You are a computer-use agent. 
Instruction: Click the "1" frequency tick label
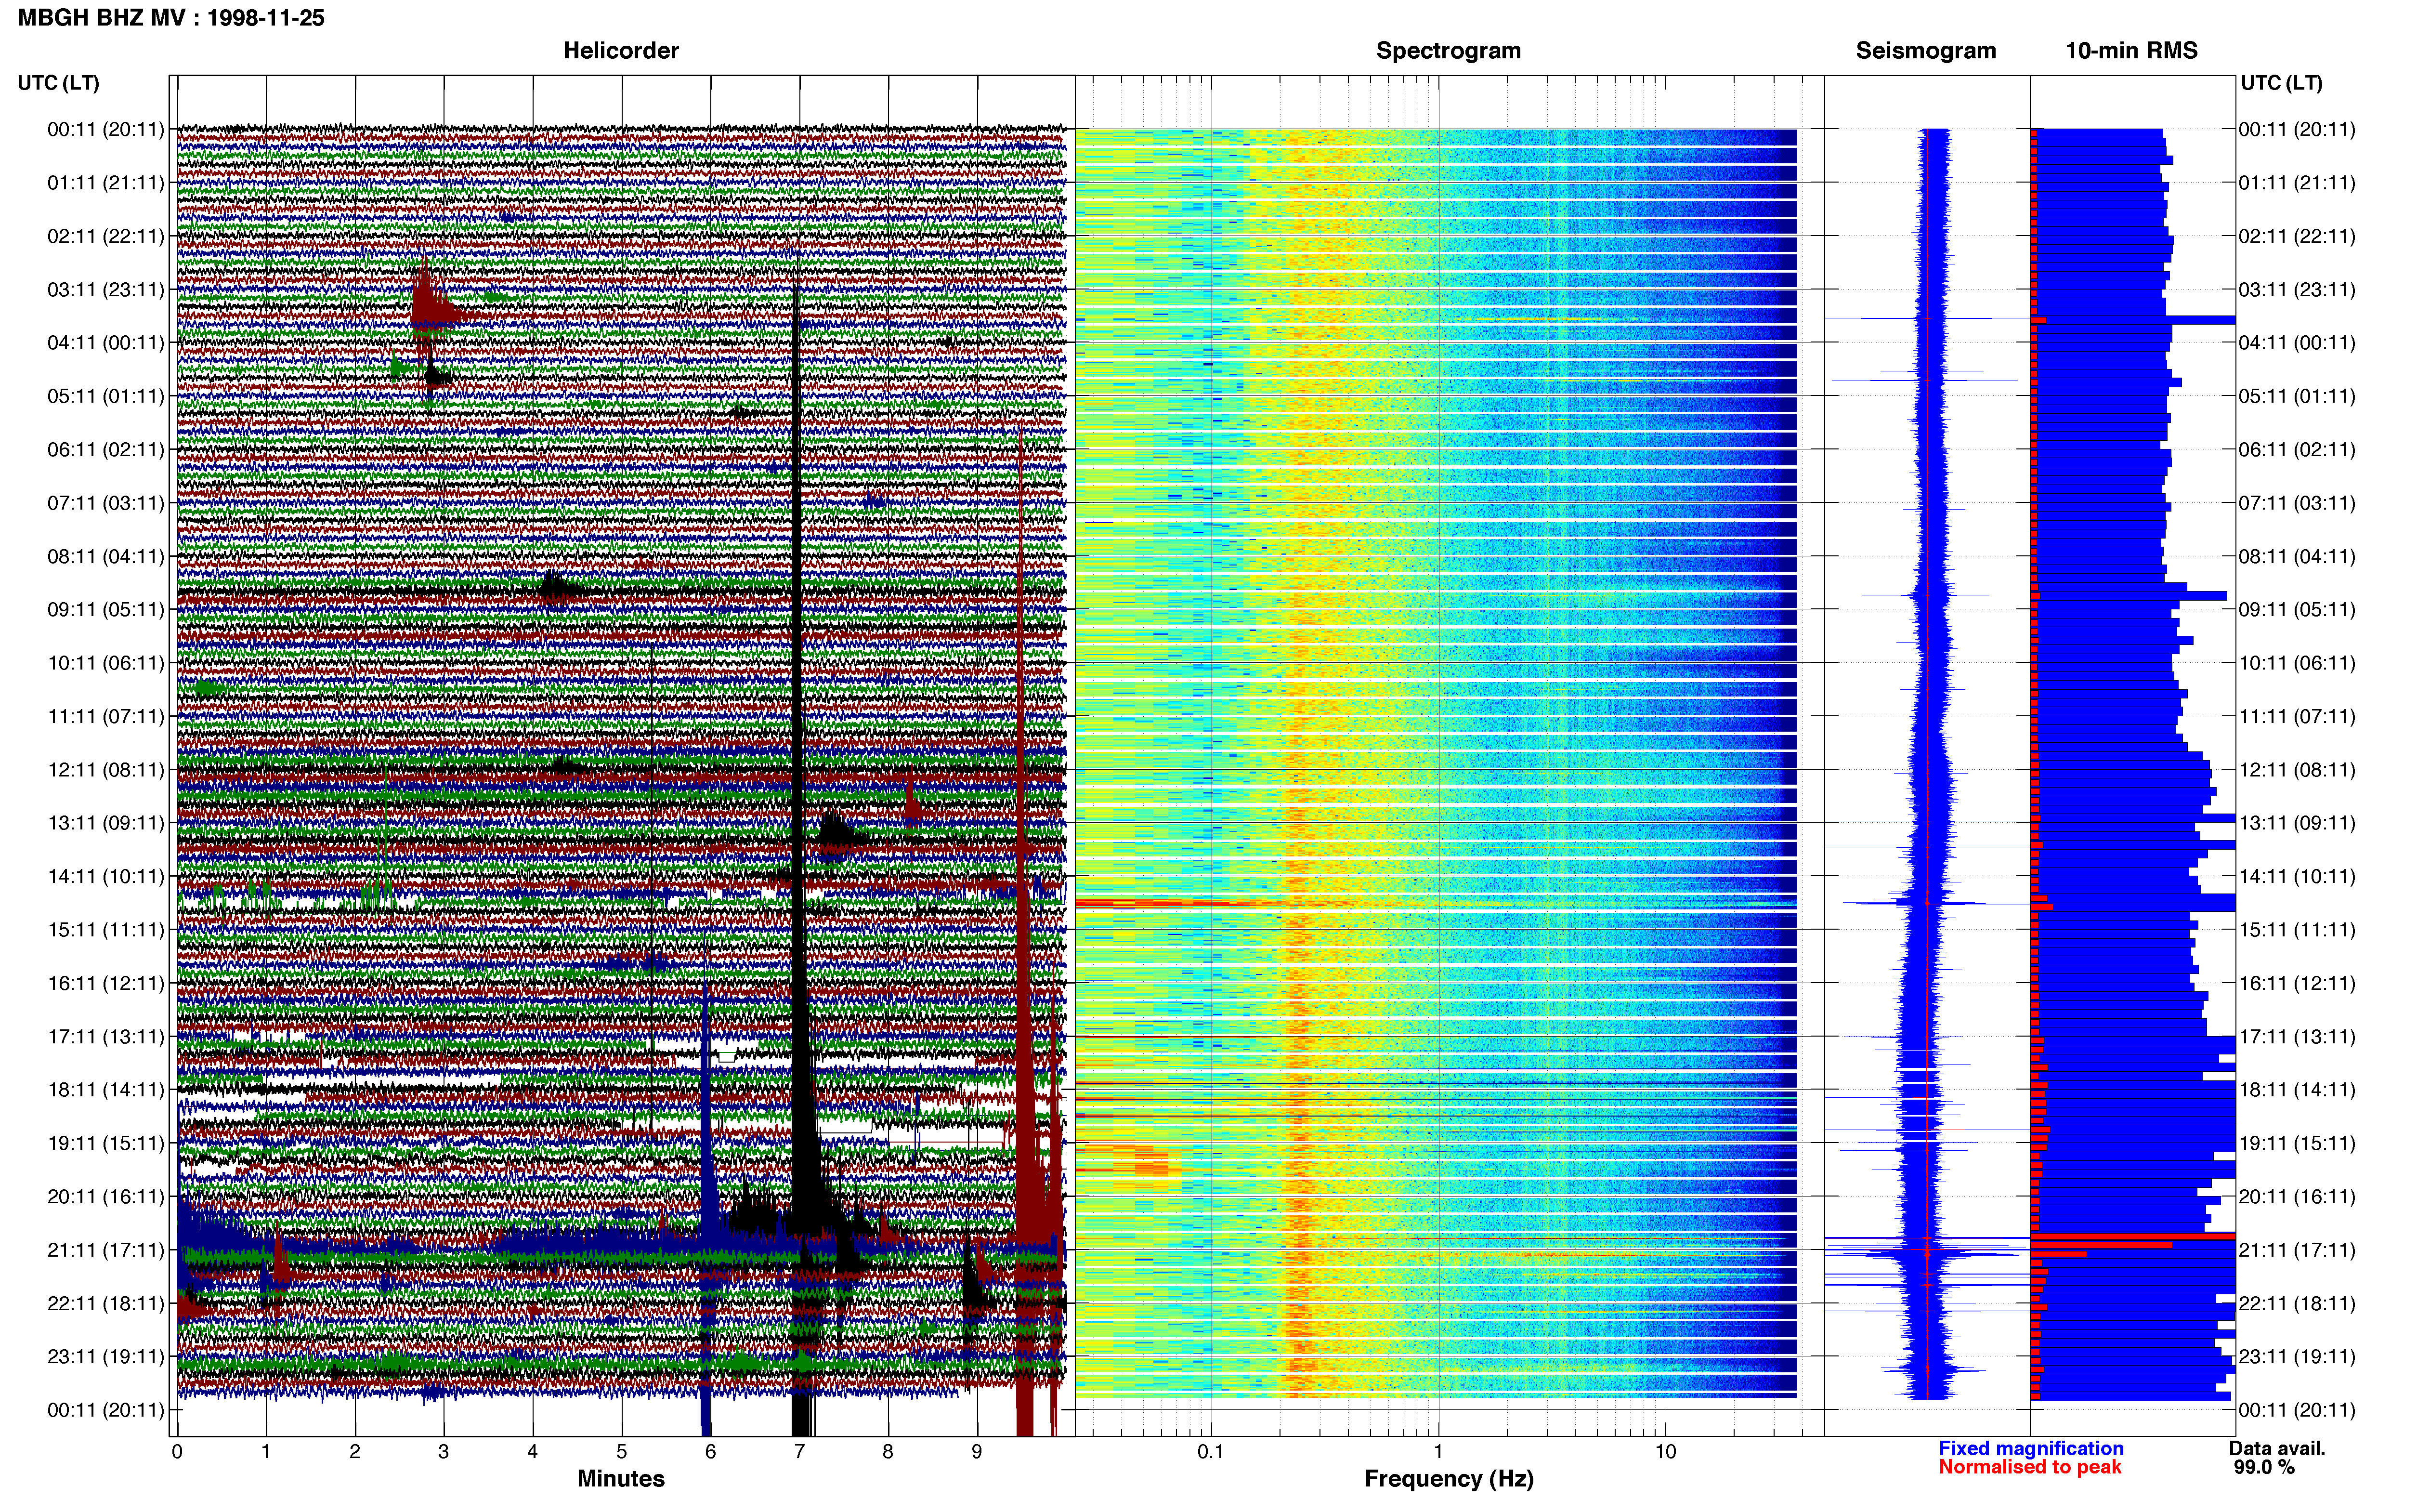1438,1451
